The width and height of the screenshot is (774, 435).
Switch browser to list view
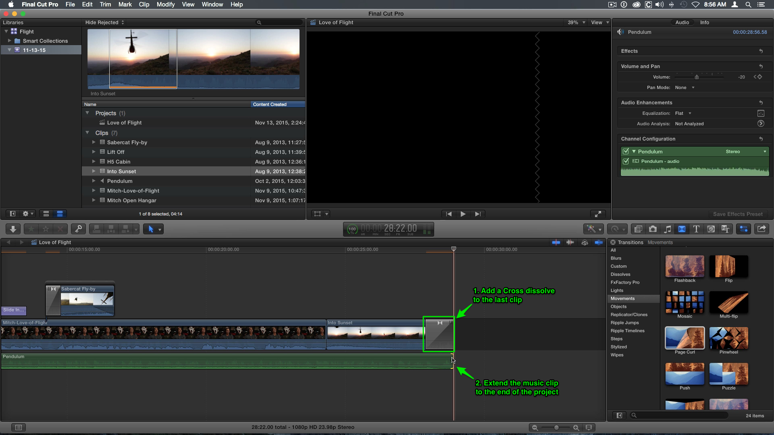coord(60,214)
